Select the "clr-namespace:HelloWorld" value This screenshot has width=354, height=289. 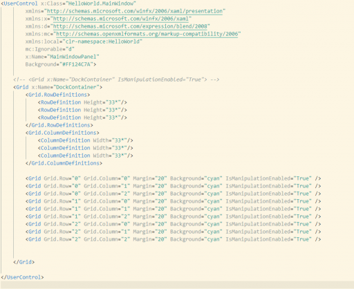tap(102, 41)
